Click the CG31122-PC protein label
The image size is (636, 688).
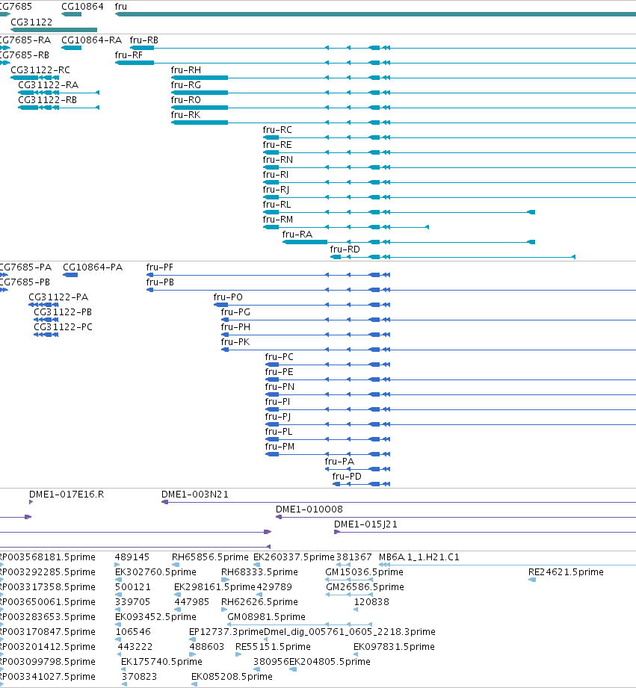(64, 327)
